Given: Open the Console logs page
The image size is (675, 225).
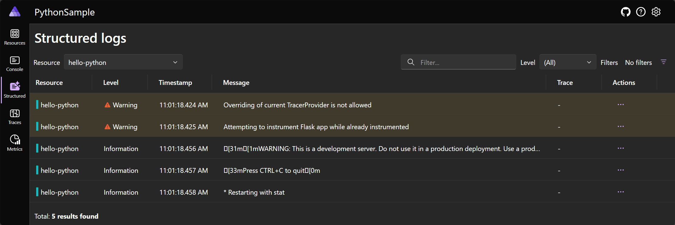Looking at the screenshot, I should (x=15, y=64).
